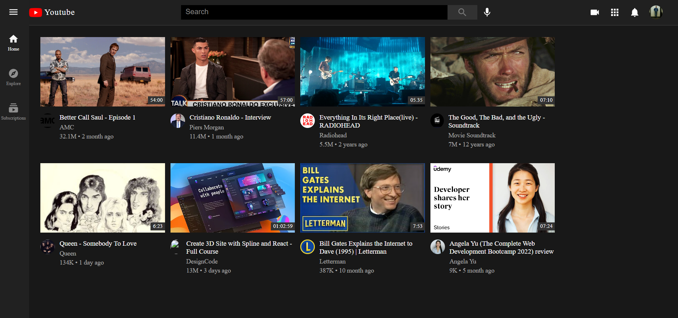The image size is (678, 318).
Task: Play Bill Gates Explains Internet thumbnail
Action: [362, 198]
